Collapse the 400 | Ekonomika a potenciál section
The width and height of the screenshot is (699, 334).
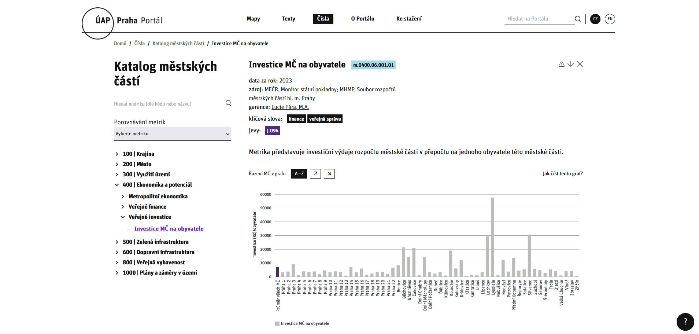(117, 185)
